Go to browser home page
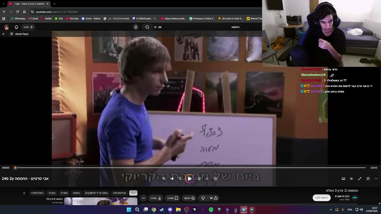The height and width of the screenshot is (214, 381). pyautogui.click(x=24, y=12)
